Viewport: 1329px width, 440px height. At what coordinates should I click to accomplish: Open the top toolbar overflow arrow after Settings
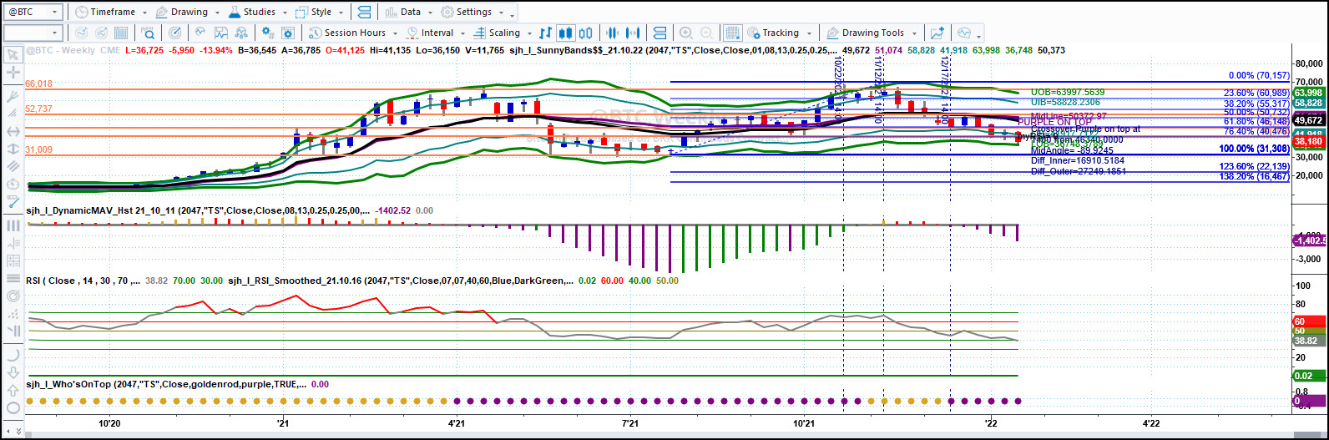coord(512,15)
